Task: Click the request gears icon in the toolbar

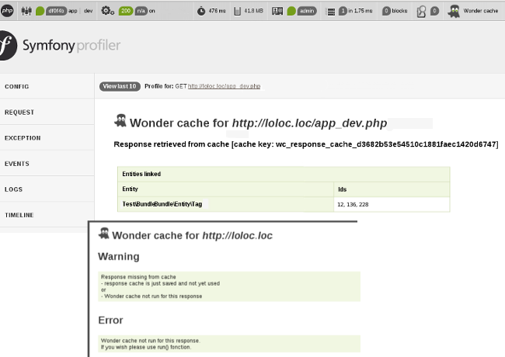Action: coord(107,11)
